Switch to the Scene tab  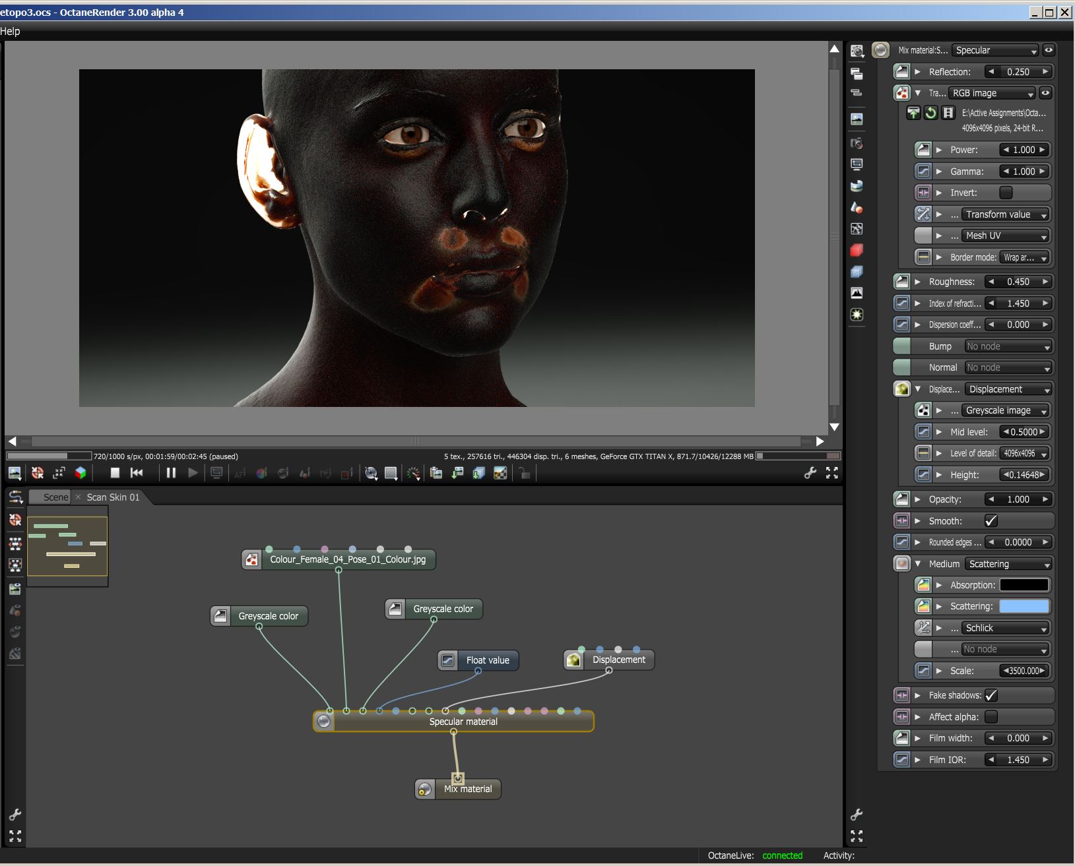click(x=55, y=497)
